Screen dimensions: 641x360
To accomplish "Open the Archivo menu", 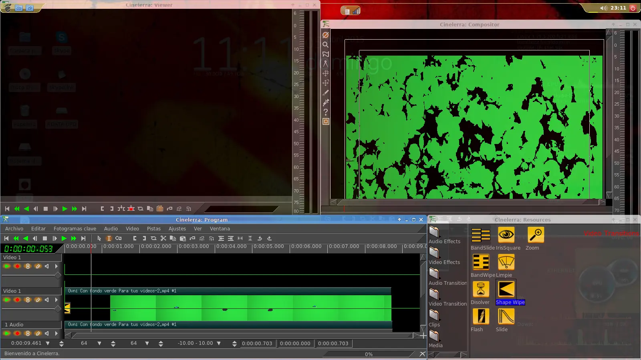I will tap(14, 229).
